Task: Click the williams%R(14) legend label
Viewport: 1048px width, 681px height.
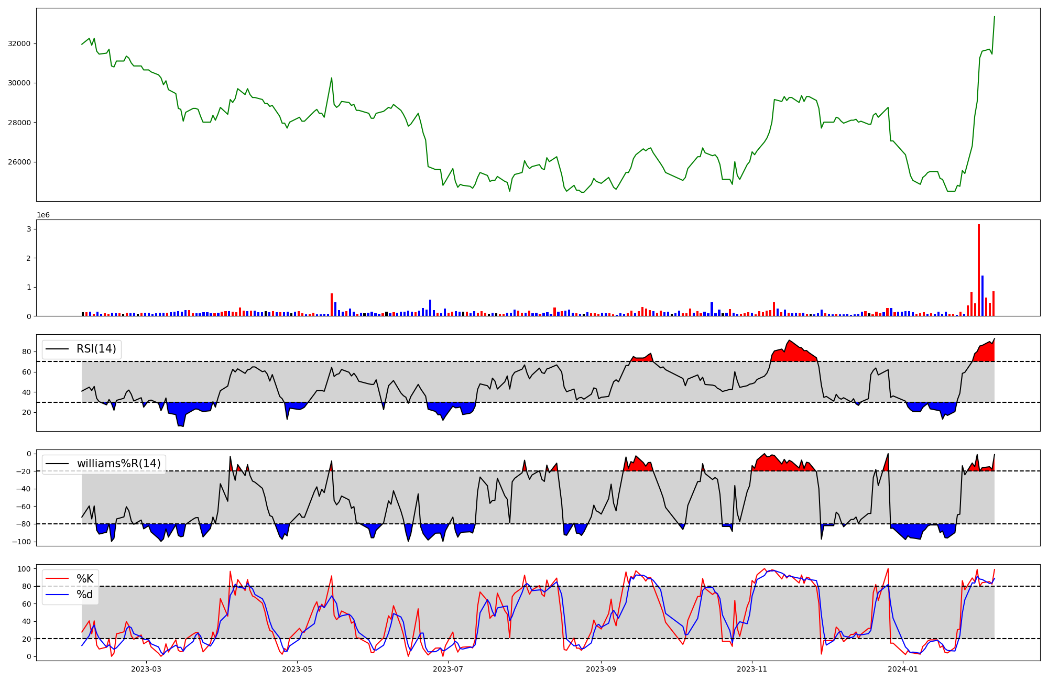Action: coord(119,464)
